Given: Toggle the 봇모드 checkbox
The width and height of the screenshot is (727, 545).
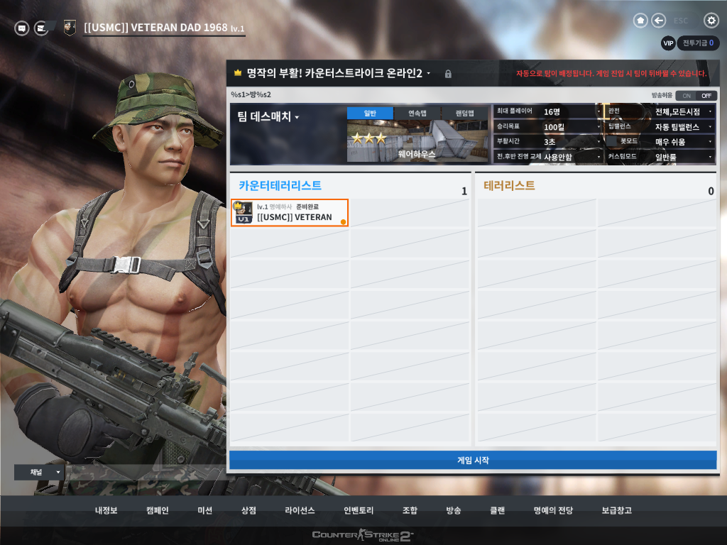Looking at the screenshot, I should pyautogui.click(x=612, y=141).
